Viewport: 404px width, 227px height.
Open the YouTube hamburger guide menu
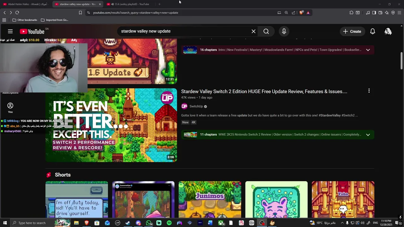click(x=10, y=31)
